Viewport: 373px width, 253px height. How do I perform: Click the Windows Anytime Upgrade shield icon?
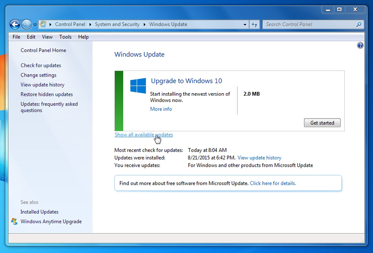14,221
